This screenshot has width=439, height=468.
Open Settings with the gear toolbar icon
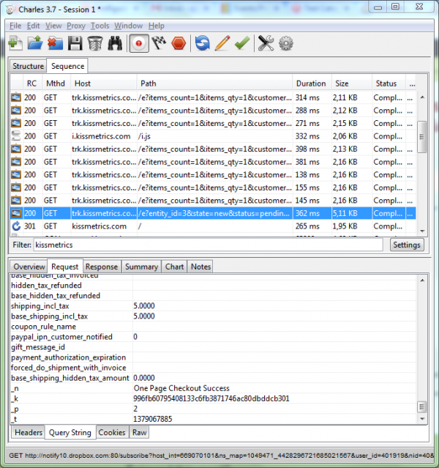click(x=285, y=43)
